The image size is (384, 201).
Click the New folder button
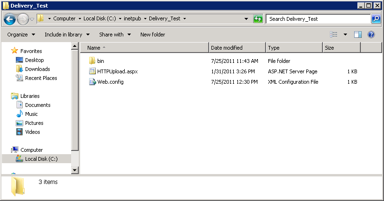click(153, 35)
